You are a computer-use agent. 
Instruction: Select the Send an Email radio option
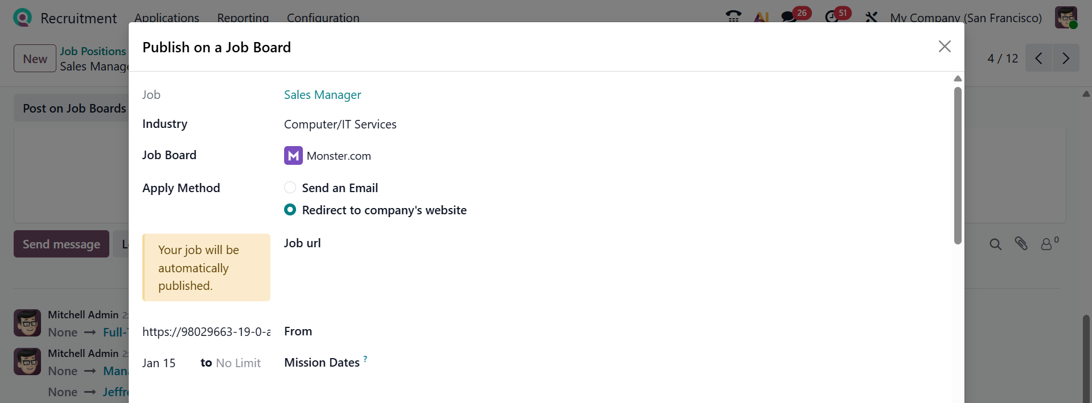click(x=290, y=188)
